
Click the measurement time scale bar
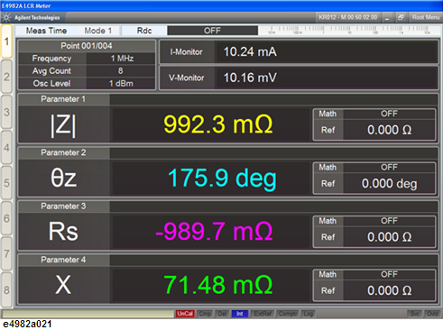pyautogui.click(x=348, y=30)
